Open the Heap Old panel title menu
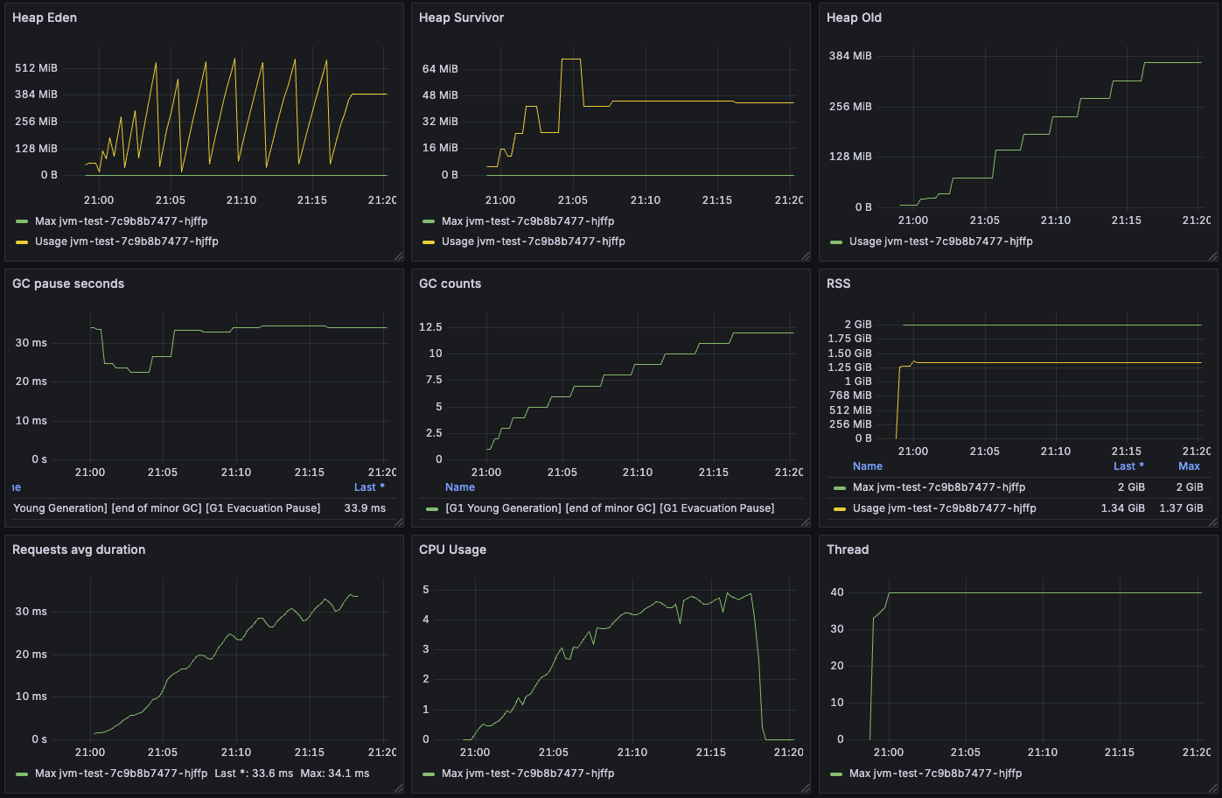Screen dimensions: 1222x798 [x=854, y=17]
